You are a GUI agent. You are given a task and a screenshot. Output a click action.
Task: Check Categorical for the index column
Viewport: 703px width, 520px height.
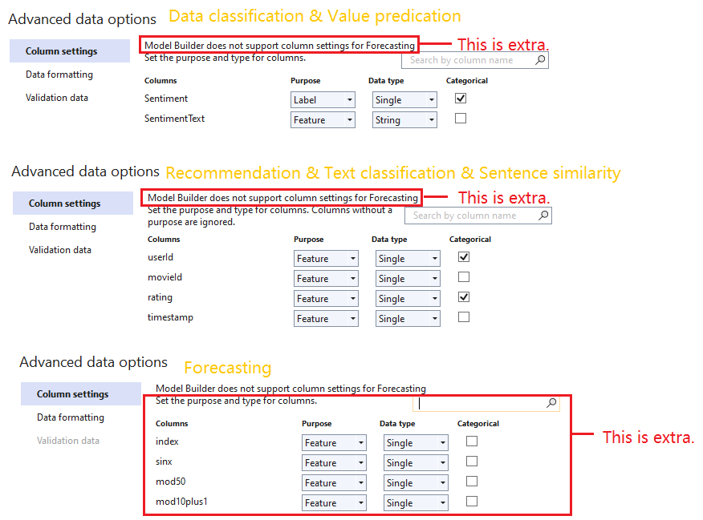click(x=472, y=441)
